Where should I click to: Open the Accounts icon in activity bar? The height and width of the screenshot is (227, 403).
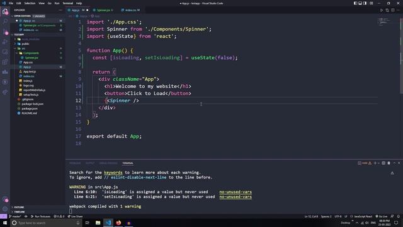(5, 199)
